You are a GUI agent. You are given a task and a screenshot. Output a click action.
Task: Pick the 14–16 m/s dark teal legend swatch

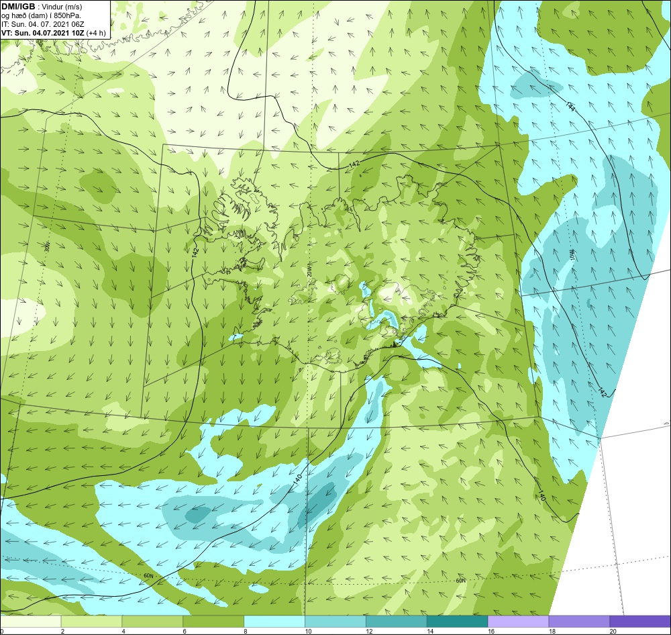pos(458,621)
